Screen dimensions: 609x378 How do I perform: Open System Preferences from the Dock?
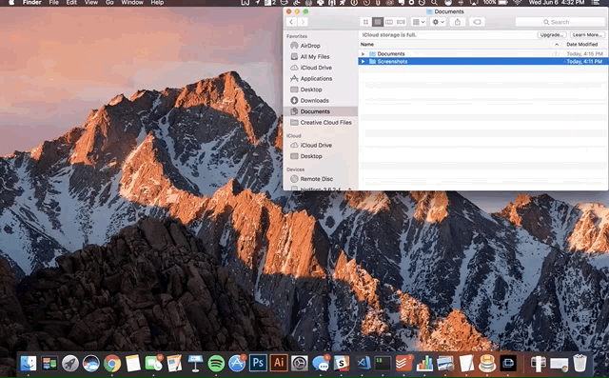(300, 364)
